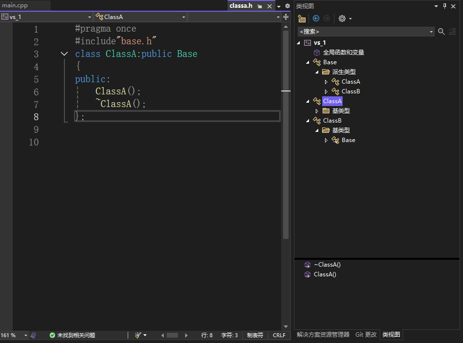The width and height of the screenshot is (463, 343).
Task: Click the horizontal scroll right arrow
Action: 186,335
